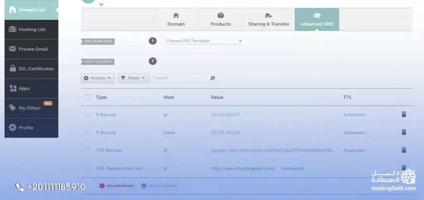
Task: Switch to the Sharing & Transfer tab
Action: pos(269,19)
